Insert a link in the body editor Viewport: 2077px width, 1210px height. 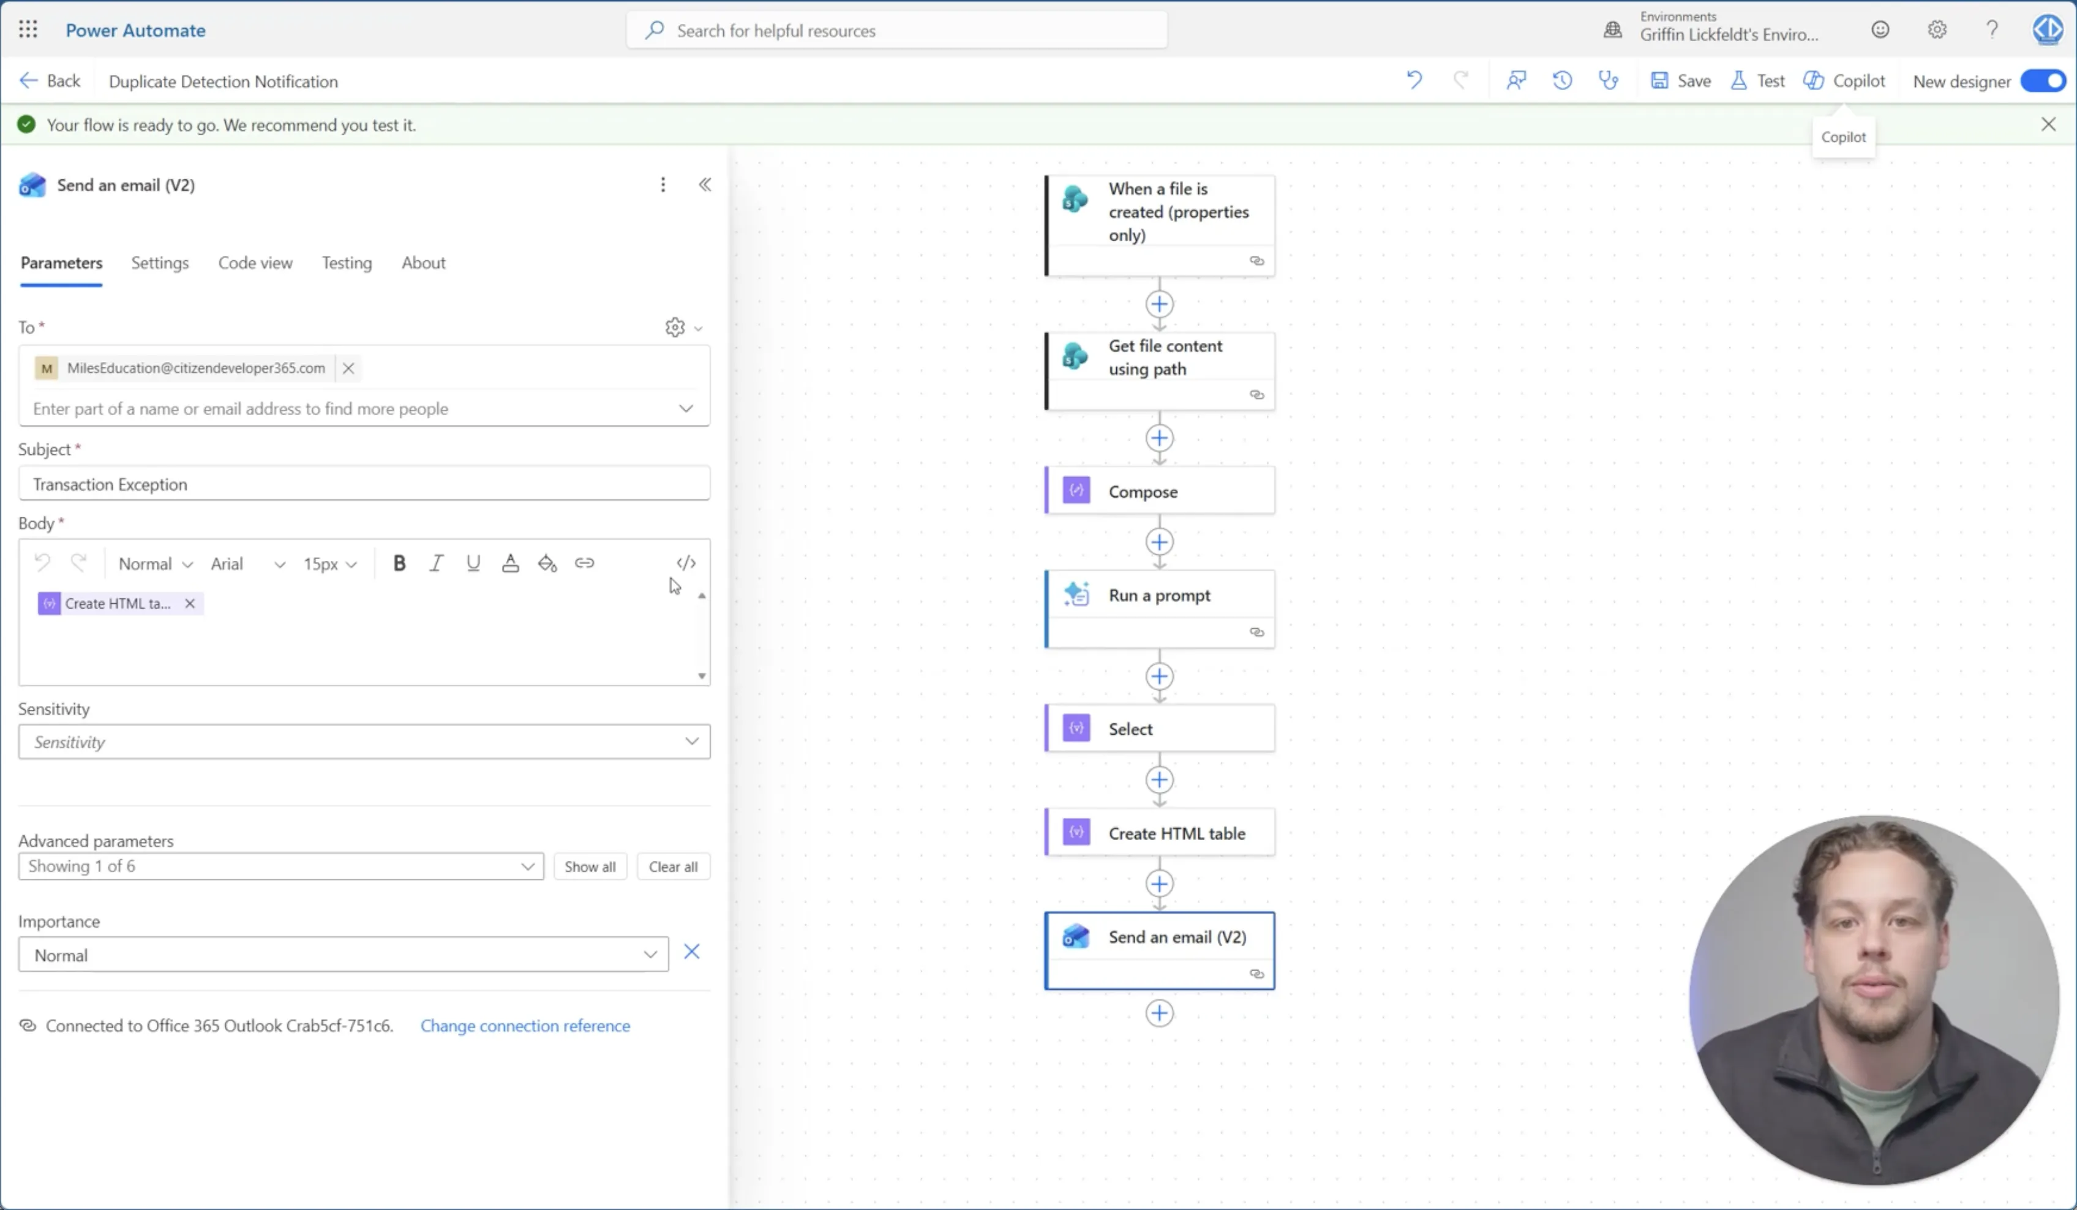584,563
